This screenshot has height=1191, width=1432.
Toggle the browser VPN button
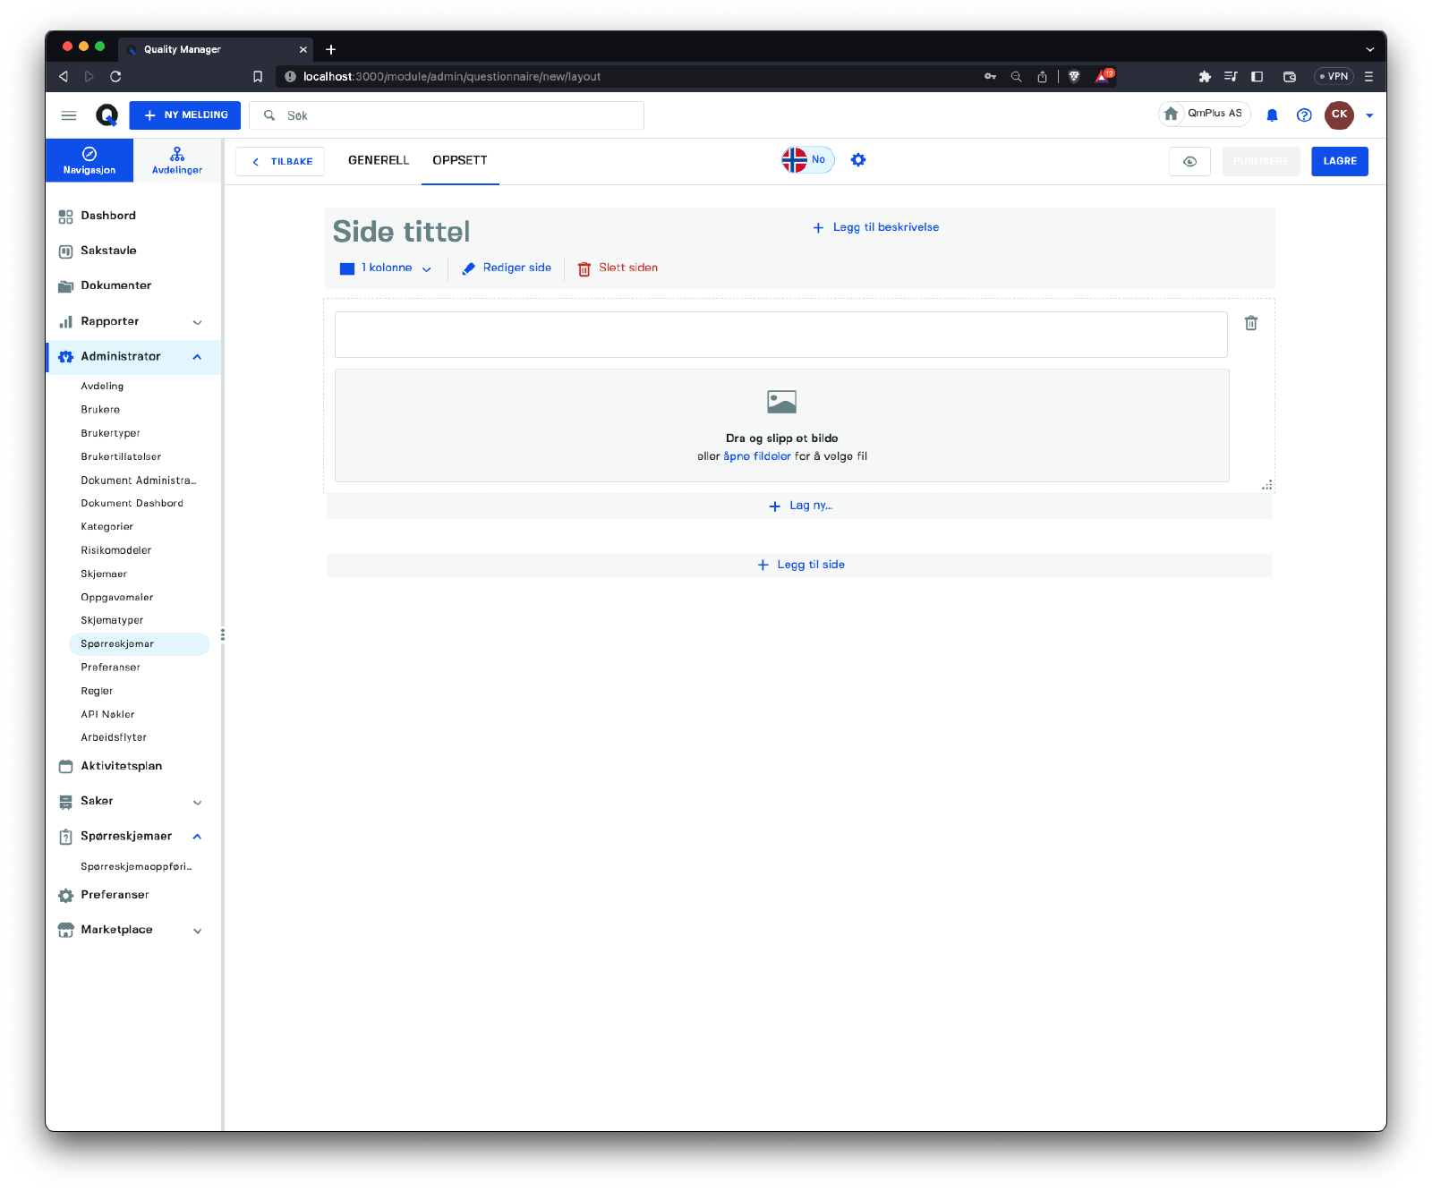coord(1334,77)
